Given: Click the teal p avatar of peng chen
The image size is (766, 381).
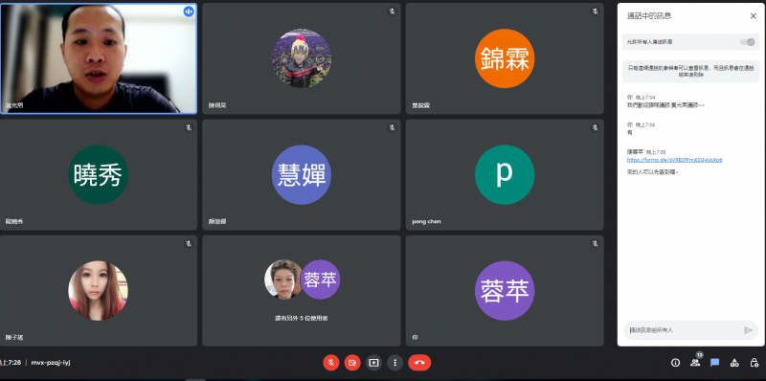Looking at the screenshot, I should [x=505, y=175].
